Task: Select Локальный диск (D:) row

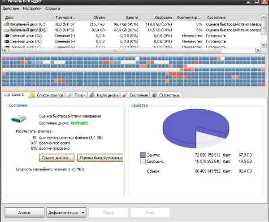Action: (x=132, y=30)
